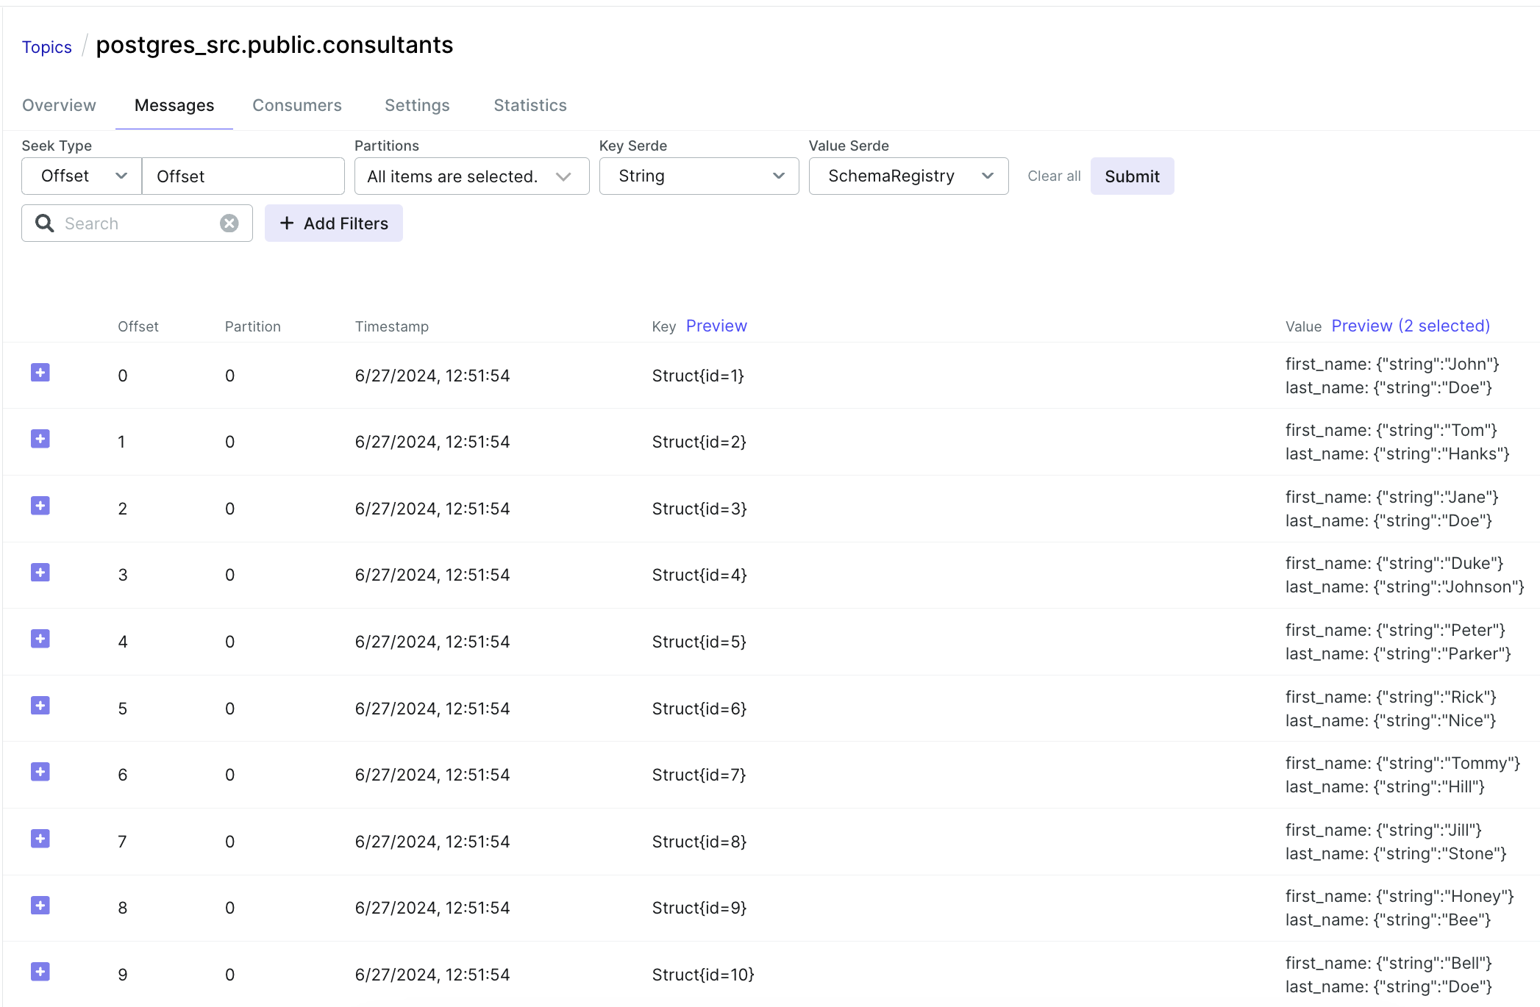Expand the Struct{id=8} message row
Screen dimensions: 1540x1007
[x=40, y=839]
